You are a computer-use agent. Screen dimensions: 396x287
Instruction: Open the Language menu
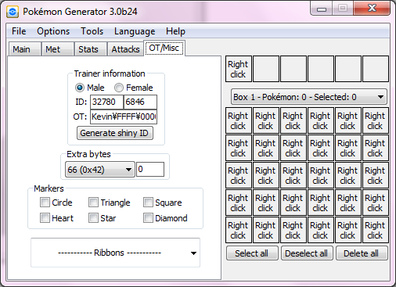point(135,31)
